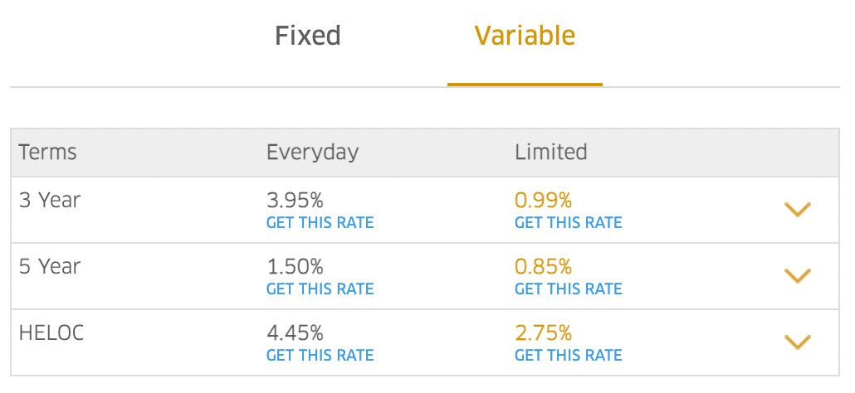Expand the HELOC row chevron
Viewport: 855px width, 393px height.
pos(797,342)
